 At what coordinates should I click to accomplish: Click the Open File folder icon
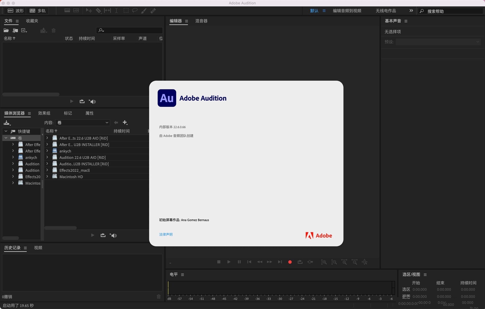point(6,30)
